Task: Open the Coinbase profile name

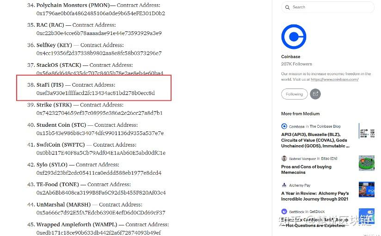Action: (291, 56)
